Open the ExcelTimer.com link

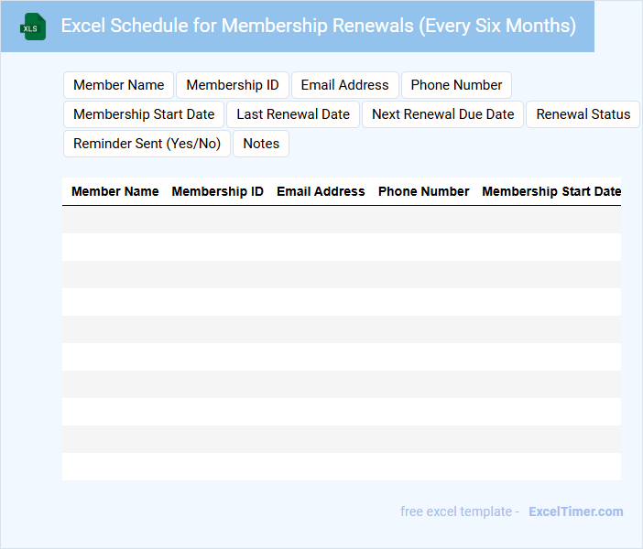pos(575,511)
